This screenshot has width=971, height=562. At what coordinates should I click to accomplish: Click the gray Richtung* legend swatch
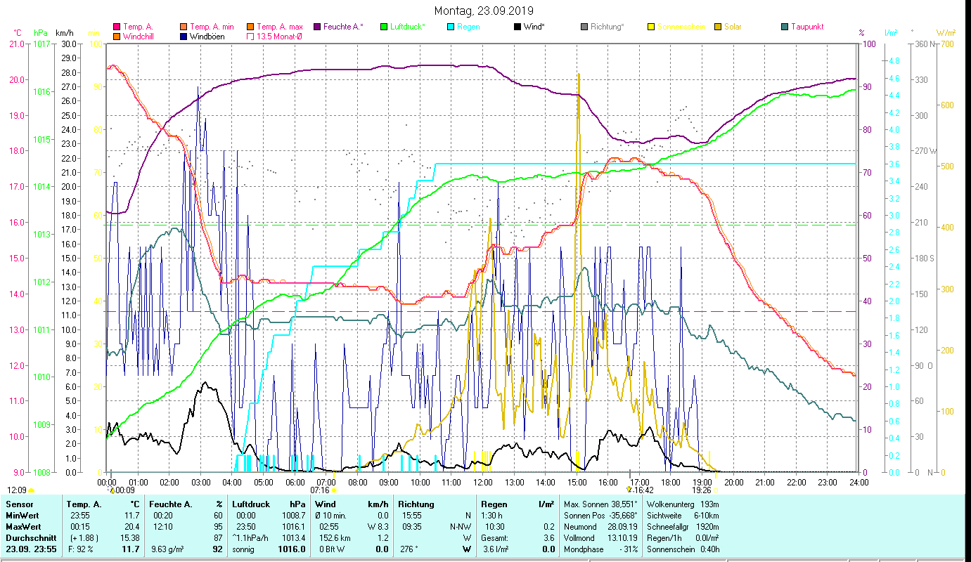584,27
